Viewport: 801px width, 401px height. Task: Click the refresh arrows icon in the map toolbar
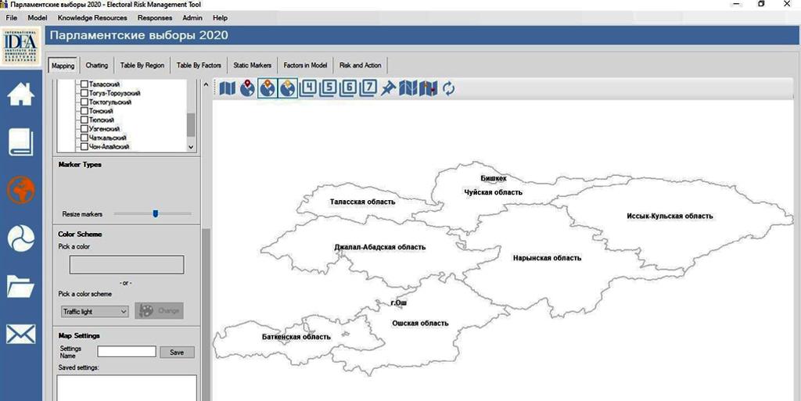[x=448, y=89]
